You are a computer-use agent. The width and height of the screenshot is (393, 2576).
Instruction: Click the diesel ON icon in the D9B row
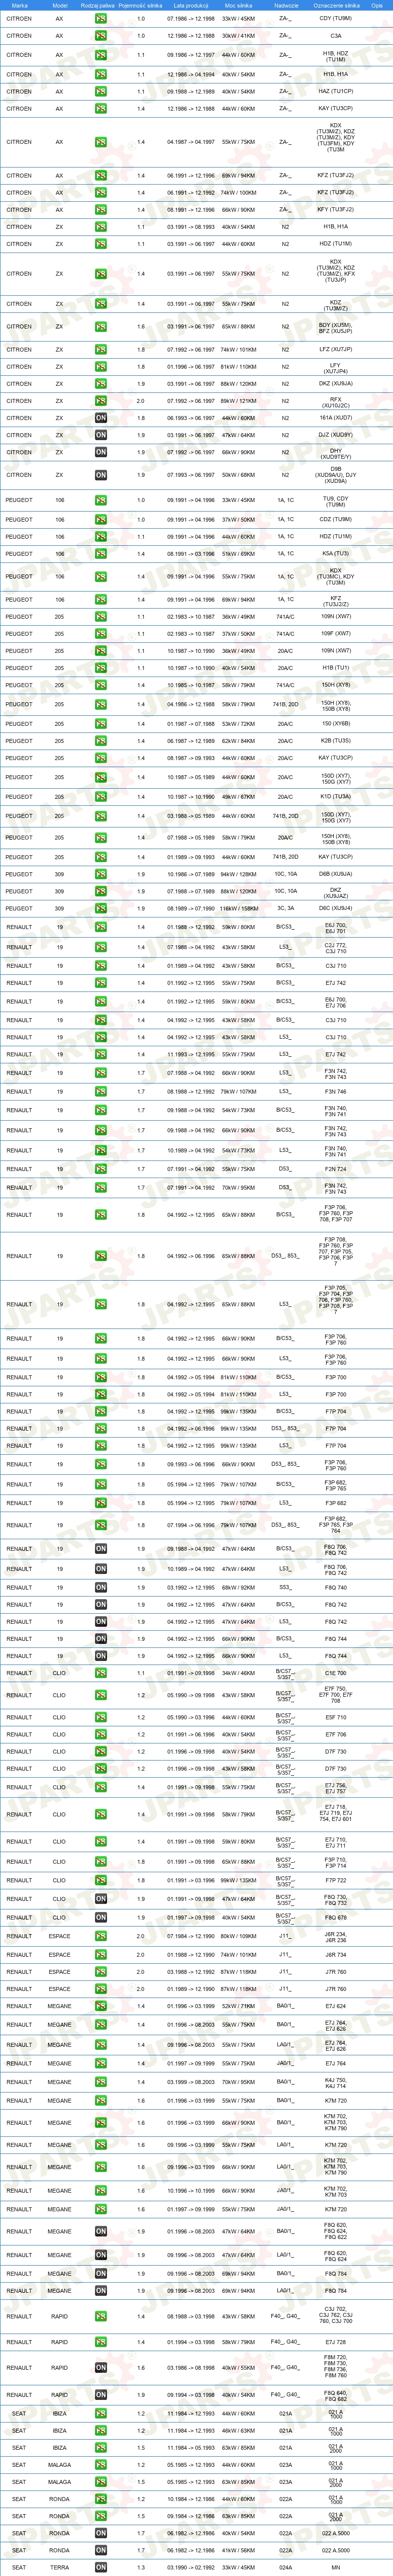pos(101,475)
